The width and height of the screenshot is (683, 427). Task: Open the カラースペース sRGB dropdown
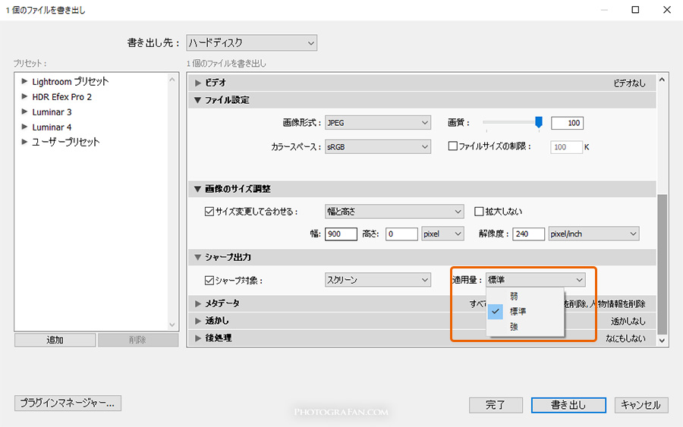378,147
